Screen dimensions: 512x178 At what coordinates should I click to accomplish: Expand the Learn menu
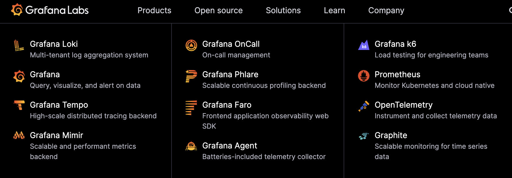(334, 11)
